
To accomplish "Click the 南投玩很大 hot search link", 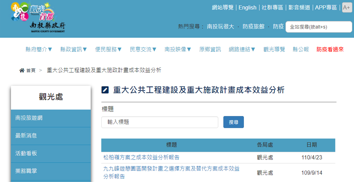I will 220,26.
